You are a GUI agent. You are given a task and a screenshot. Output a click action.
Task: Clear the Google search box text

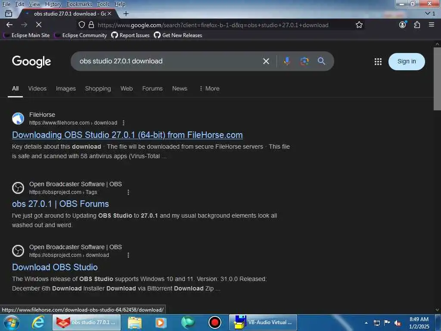pos(266,61)
